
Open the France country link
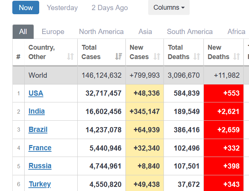pos(40,148)
